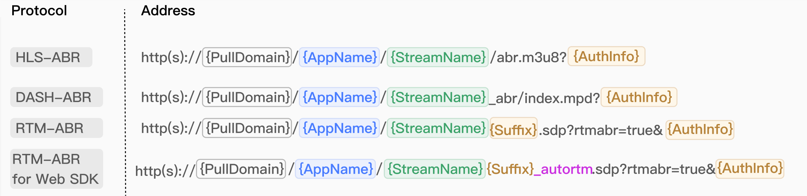Click {StreamName} in the DASH-ABR row

coord(438,97)
